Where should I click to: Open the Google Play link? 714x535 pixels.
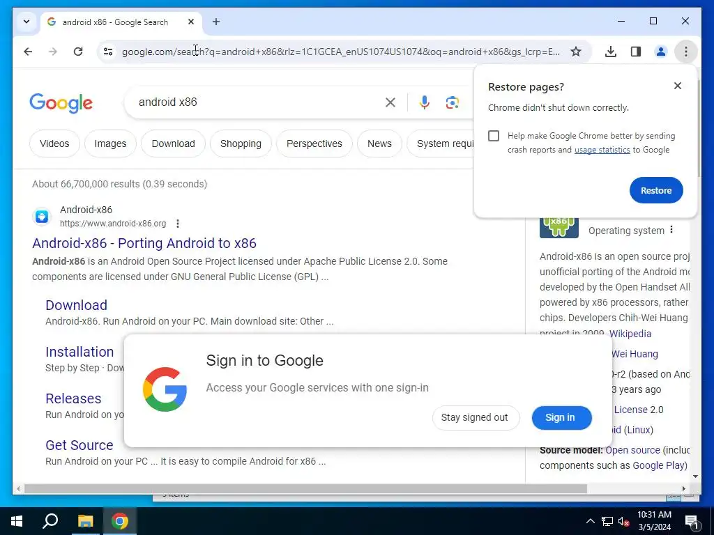(658, 465)
